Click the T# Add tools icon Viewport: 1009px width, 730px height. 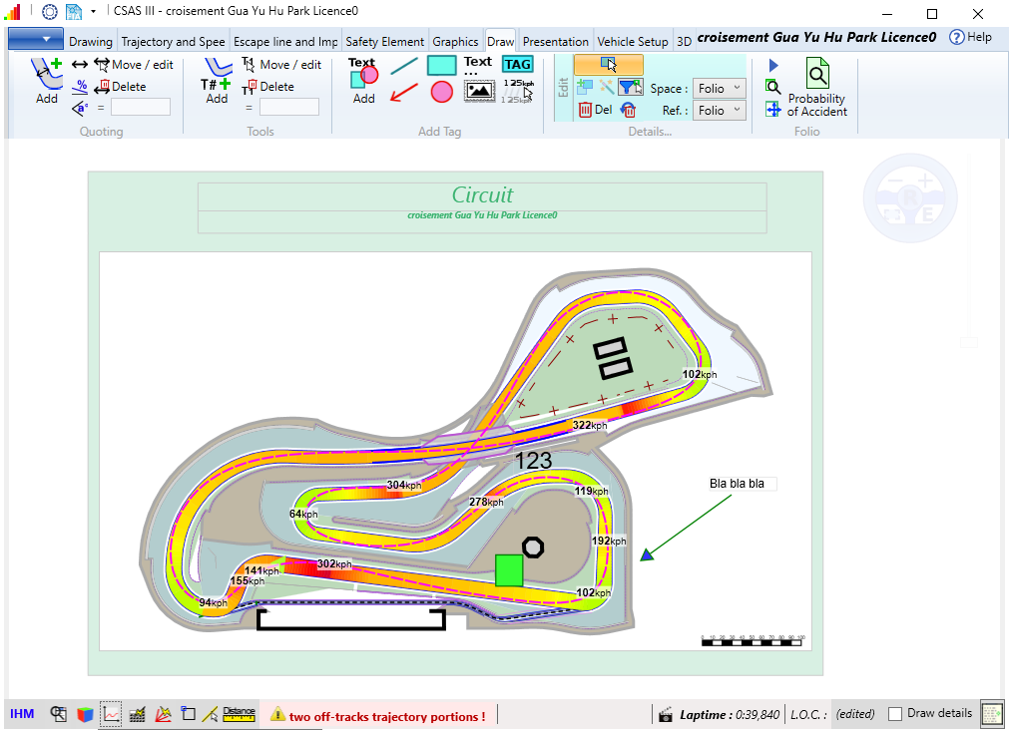click(x=217, y=81)
